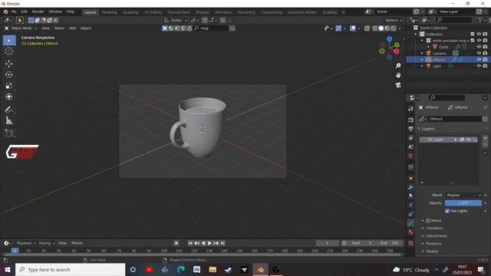Open the Window menu
The width and height of the screenshot is (491, 276).
tap(55, 11)
